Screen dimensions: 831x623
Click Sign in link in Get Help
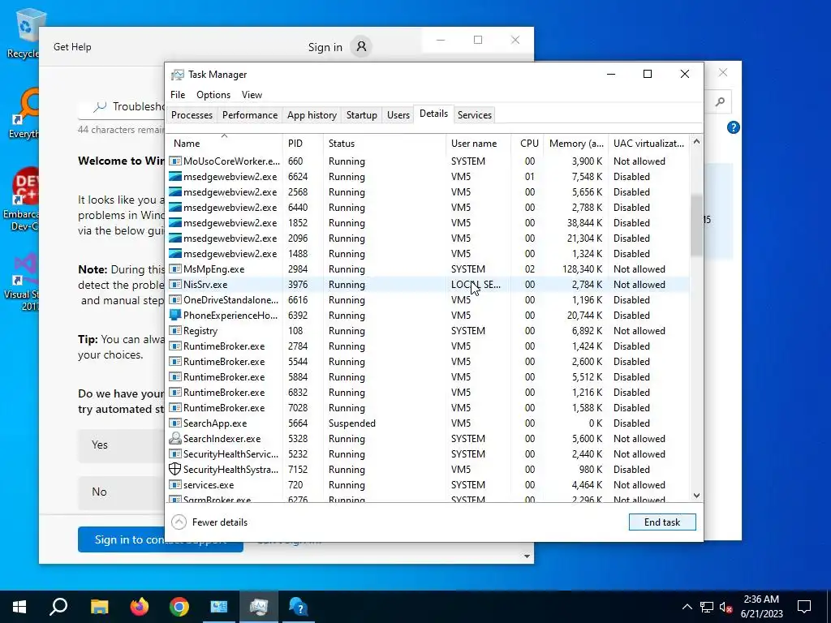pyautogui.click(x=325, y=47)
